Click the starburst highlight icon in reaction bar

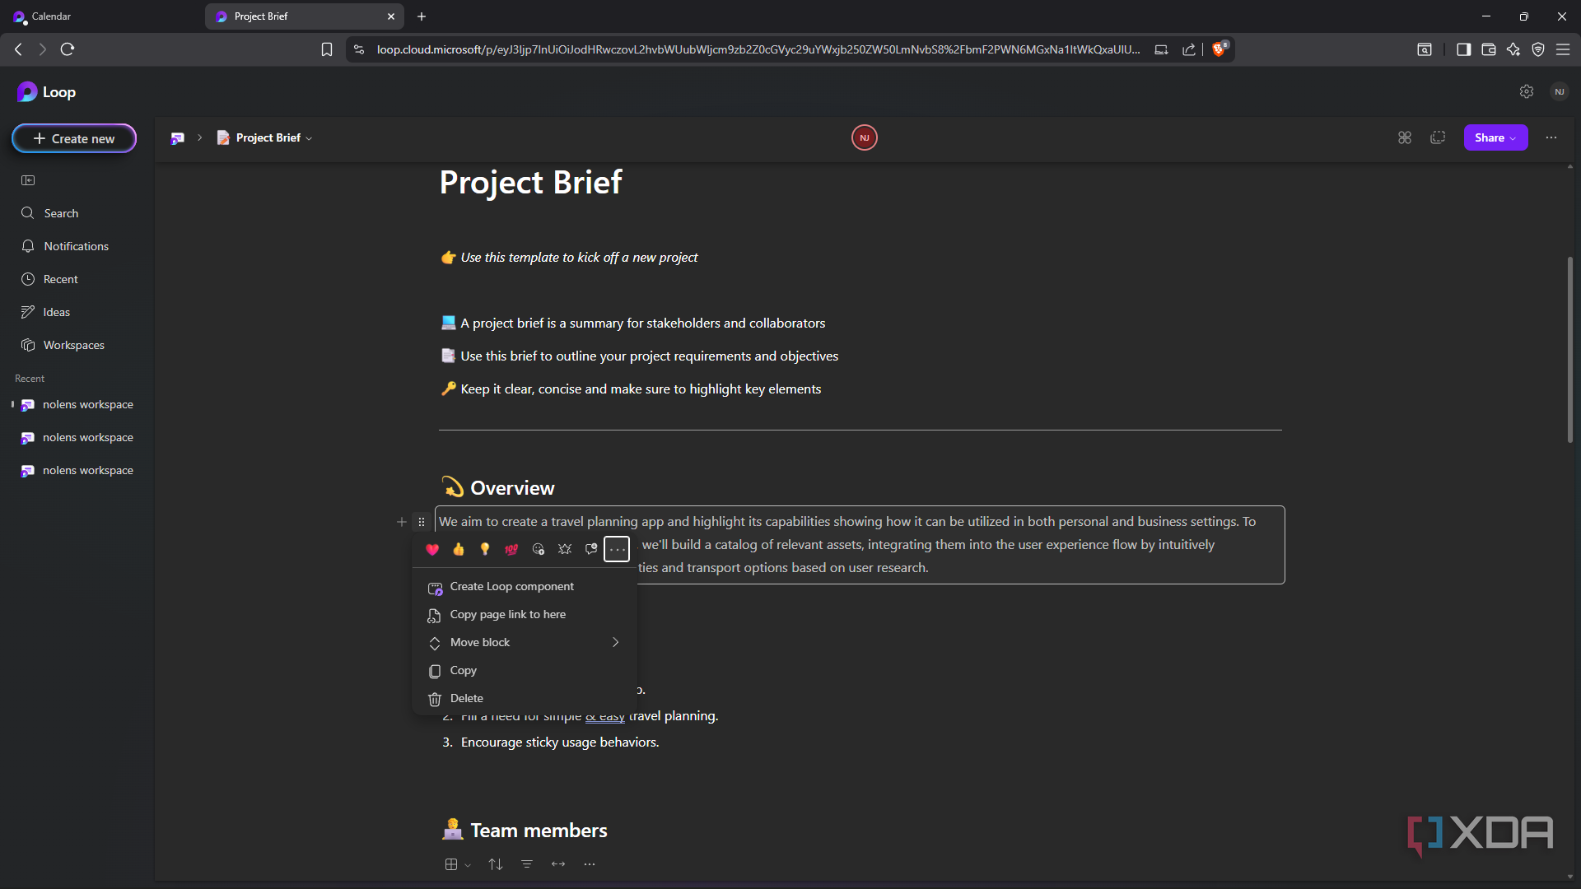click(565, 549)
